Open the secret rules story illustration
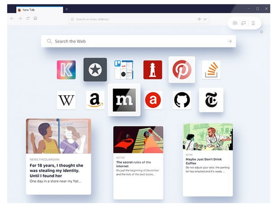276x208 pixels. click(138, 140)
